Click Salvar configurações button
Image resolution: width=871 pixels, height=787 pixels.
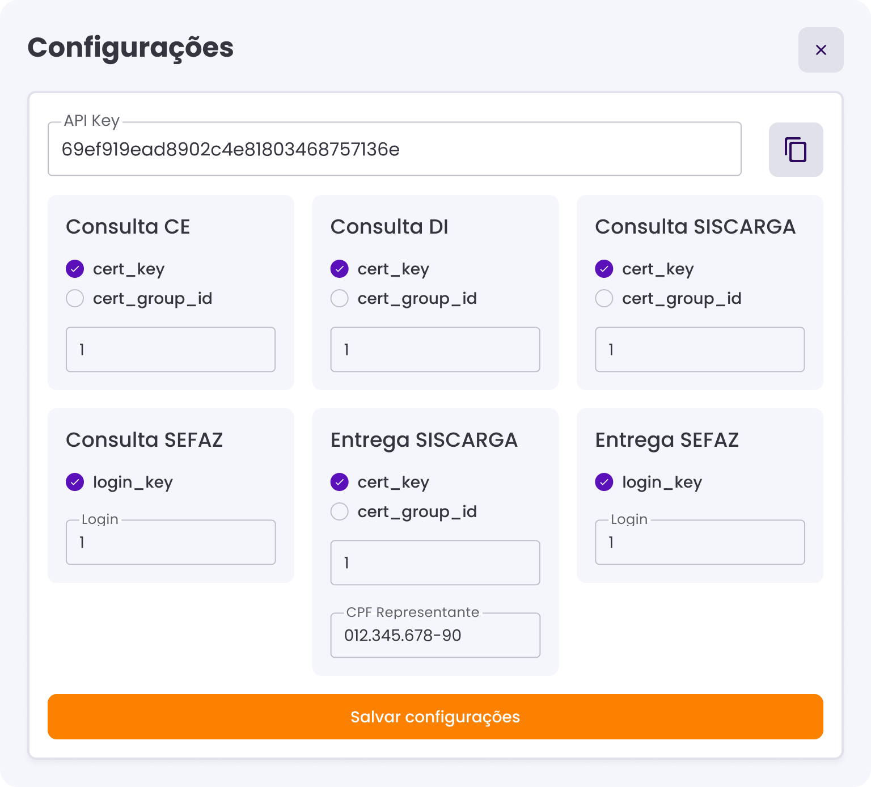click(x=435, y=717)
